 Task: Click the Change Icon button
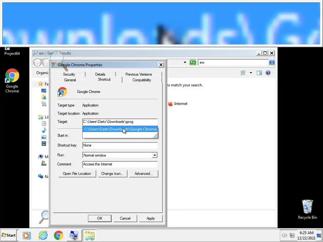coord(113,174)
